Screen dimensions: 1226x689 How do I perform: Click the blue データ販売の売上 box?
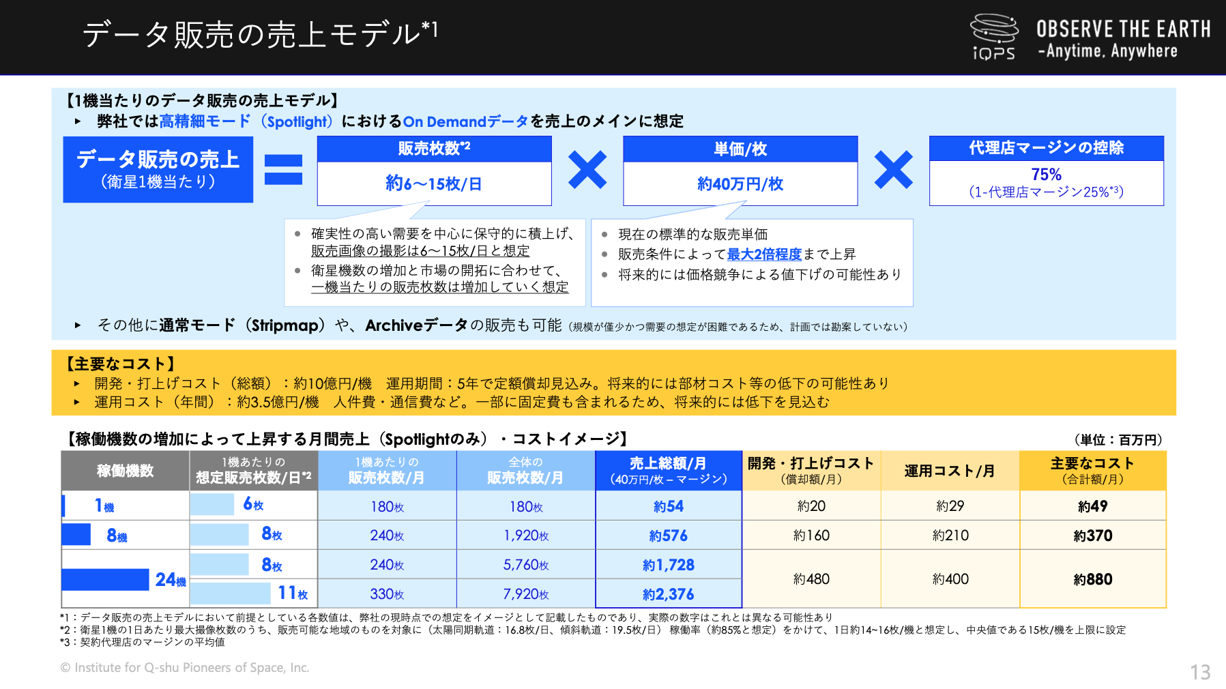click(x=158, y=170)
